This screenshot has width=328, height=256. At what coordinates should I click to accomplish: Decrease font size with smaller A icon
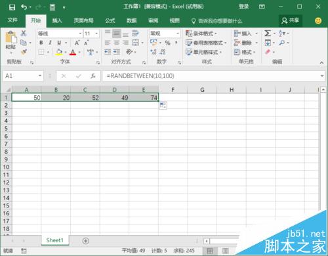click(86, 43)
